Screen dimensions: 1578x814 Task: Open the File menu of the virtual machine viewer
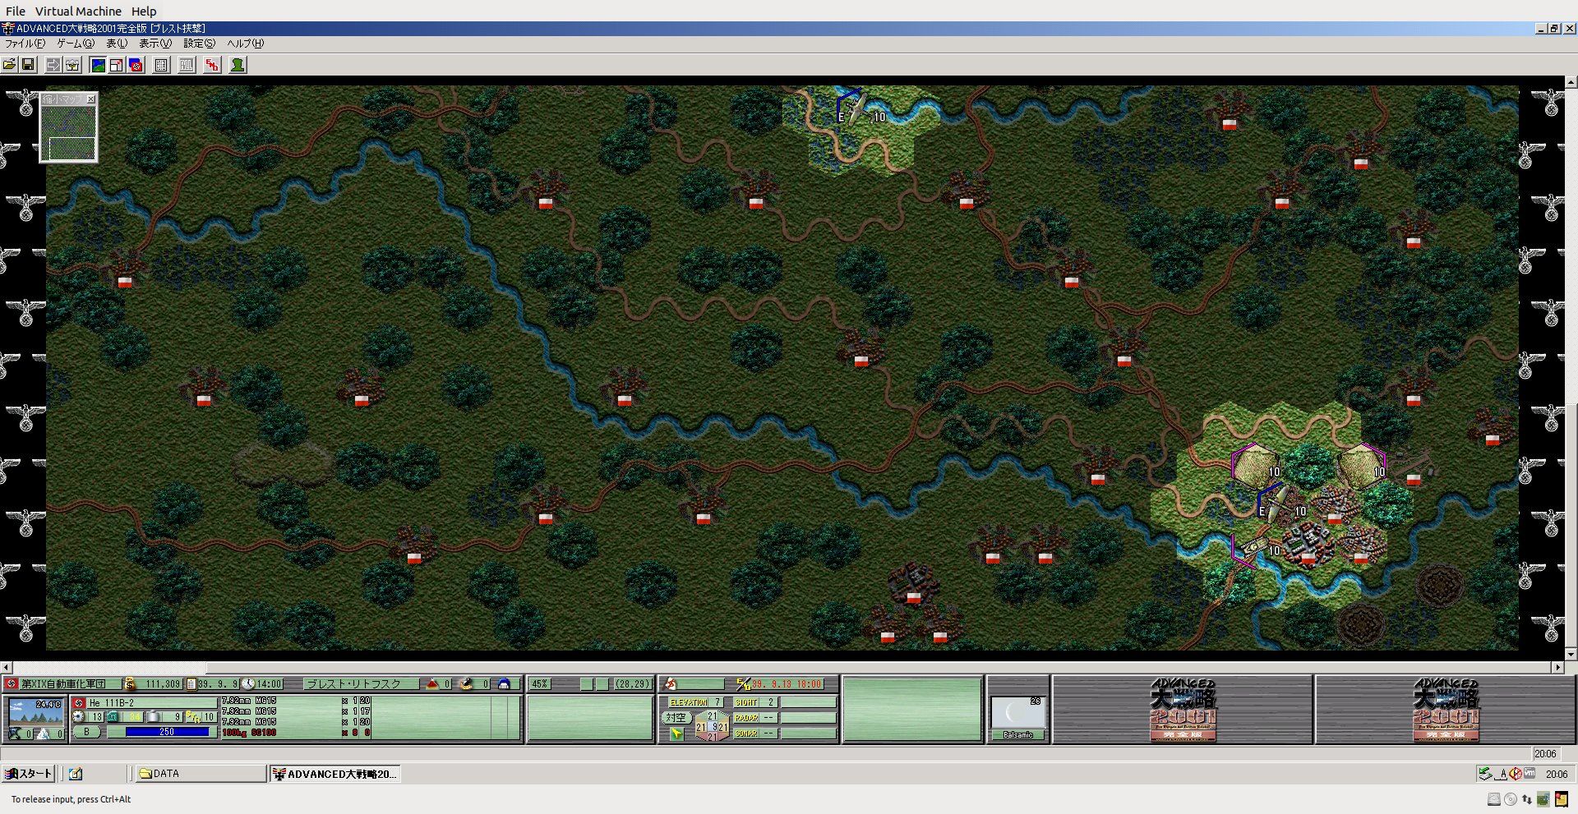[x=16, y=11]
